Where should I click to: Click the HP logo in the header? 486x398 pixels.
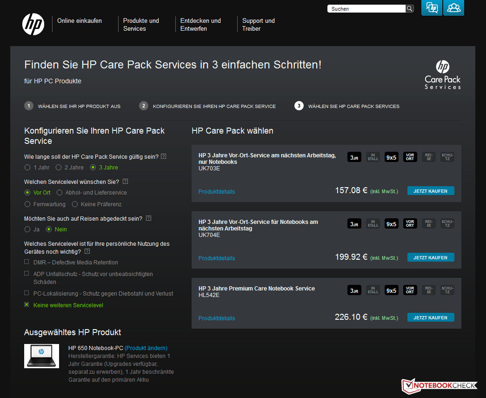[x=33, y=24]
